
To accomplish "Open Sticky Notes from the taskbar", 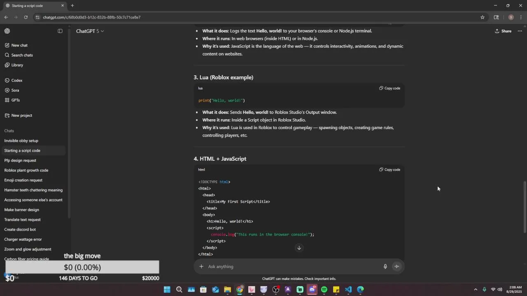I will pos(336,290).
